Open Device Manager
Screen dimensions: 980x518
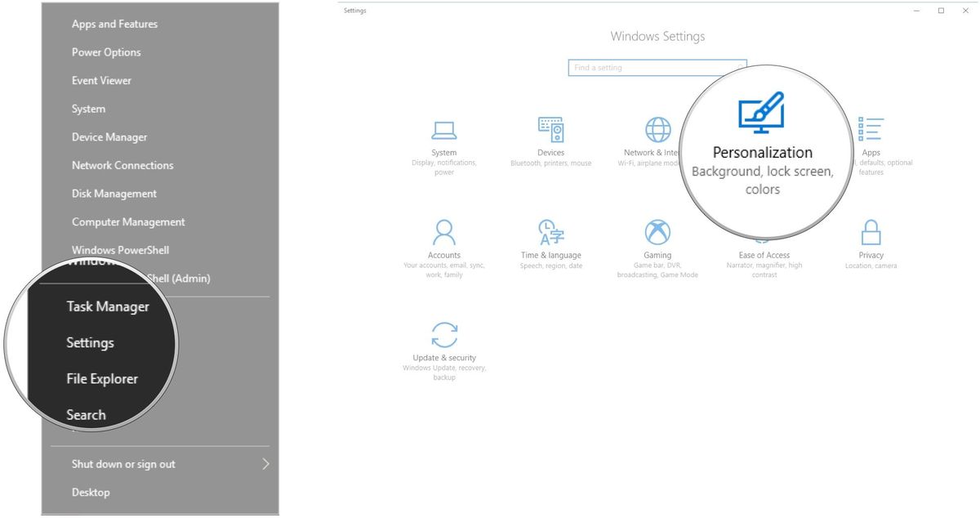tap(109, 136)
